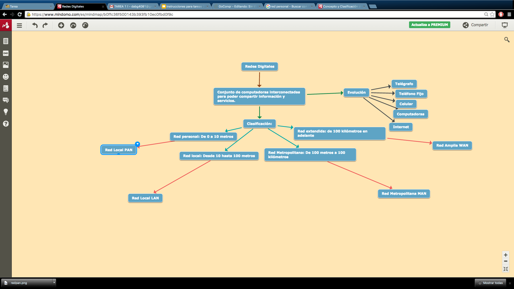Open the image panel in sidebar
This screenshot has height=289, width=514.
6,65
